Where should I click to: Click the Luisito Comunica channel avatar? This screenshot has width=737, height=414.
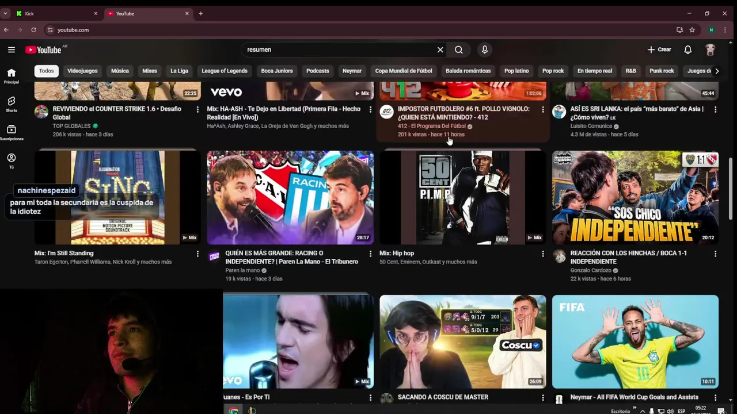(x=559, y=112)
